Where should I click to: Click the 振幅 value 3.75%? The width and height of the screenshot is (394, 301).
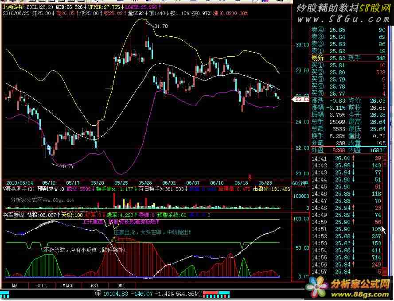pyautogui.click(x=337, y=115)
